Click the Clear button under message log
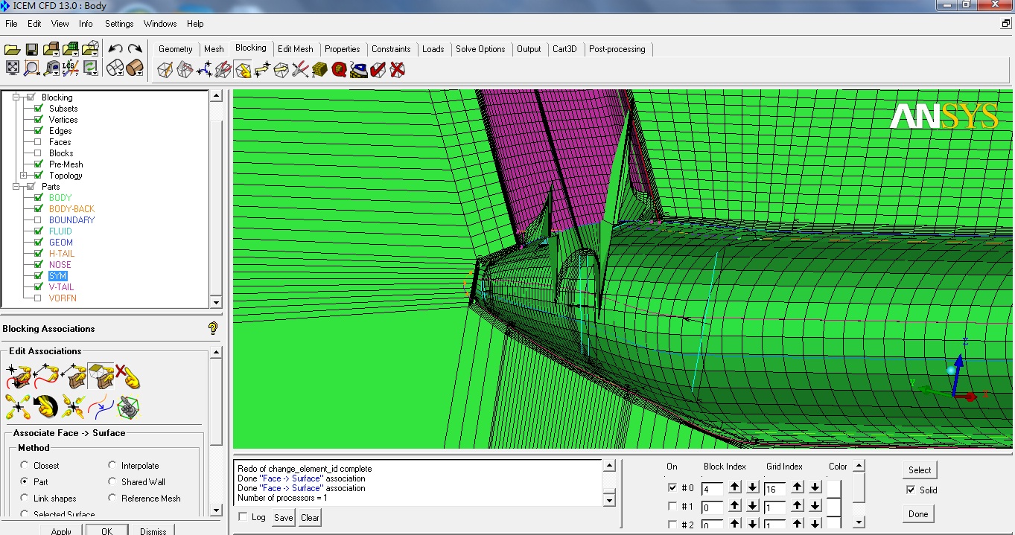Screen dimensions: 1015x535 [x=310, y=518]
